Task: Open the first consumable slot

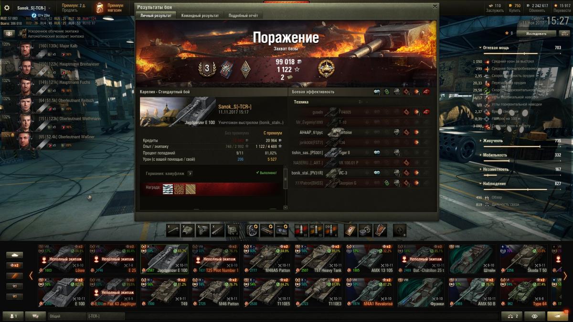Action: coord(351,230)
